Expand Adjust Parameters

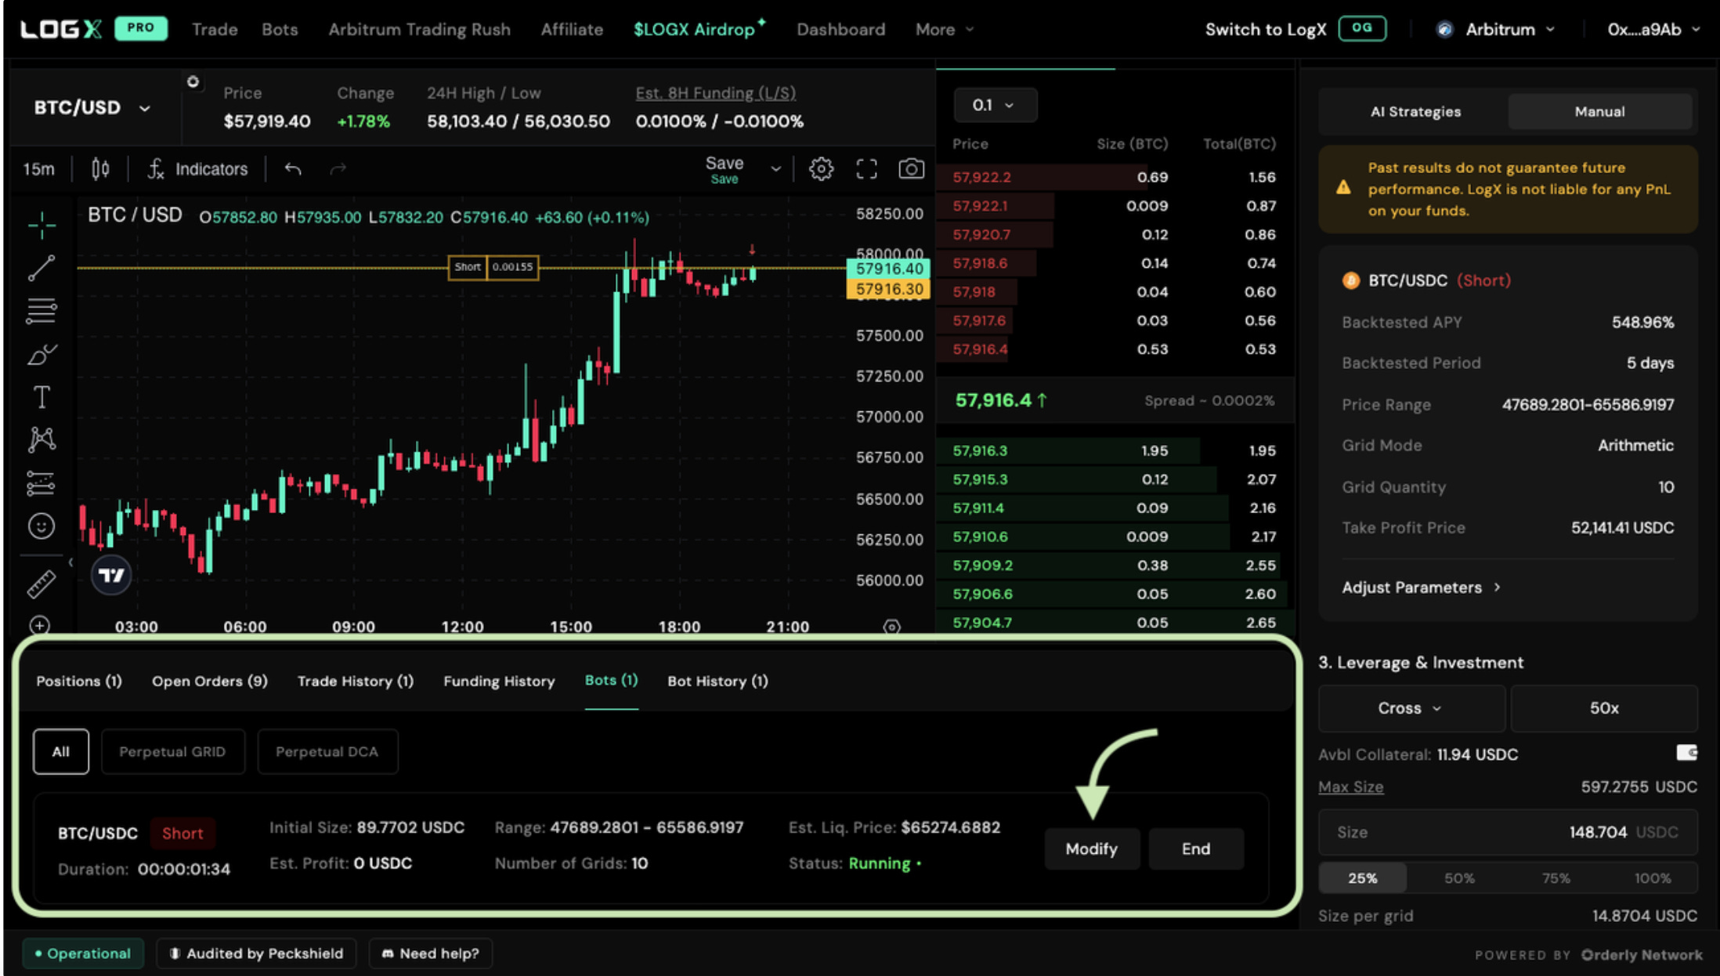(x=1421, y=587)
